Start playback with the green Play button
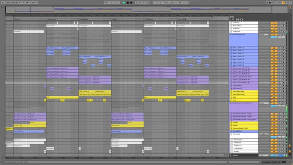Screen dimensions: 293x165 [124, 3]
